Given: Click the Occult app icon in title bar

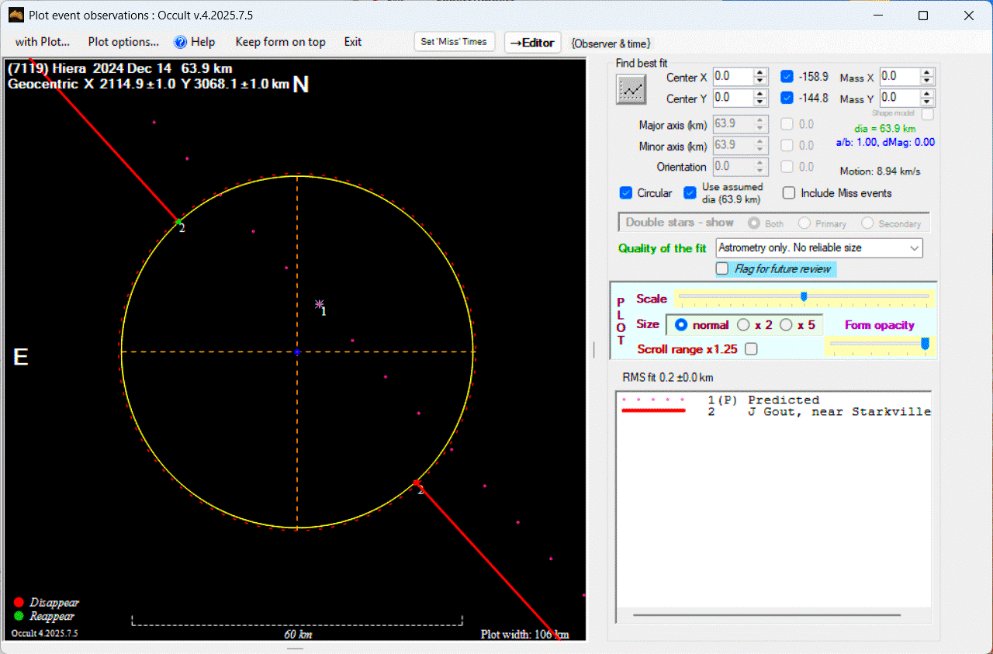Looking at the screenshot, I should click(16, 16).
